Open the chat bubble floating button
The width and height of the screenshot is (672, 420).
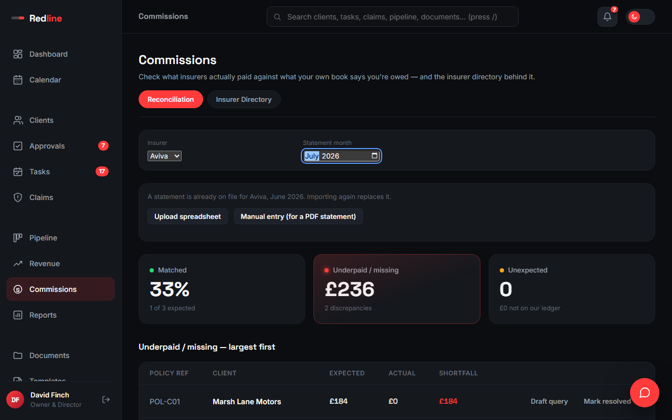(645, 393)
